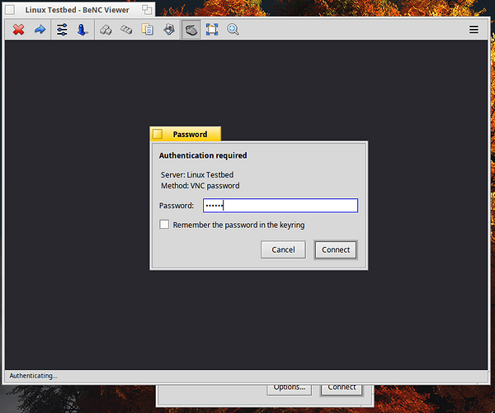The image size is (495, 413).
Task: Enable Remember the password in the keyring
Action: (x=164, y=225)
